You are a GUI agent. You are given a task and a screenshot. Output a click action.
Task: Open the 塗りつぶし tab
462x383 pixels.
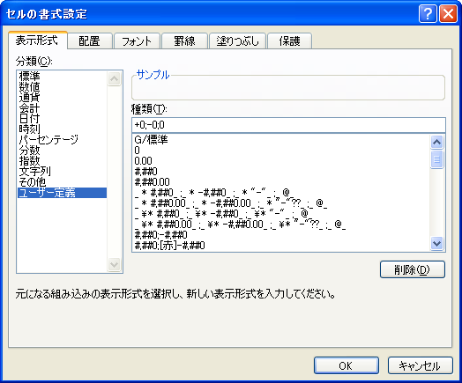click(x=237, y=41)
